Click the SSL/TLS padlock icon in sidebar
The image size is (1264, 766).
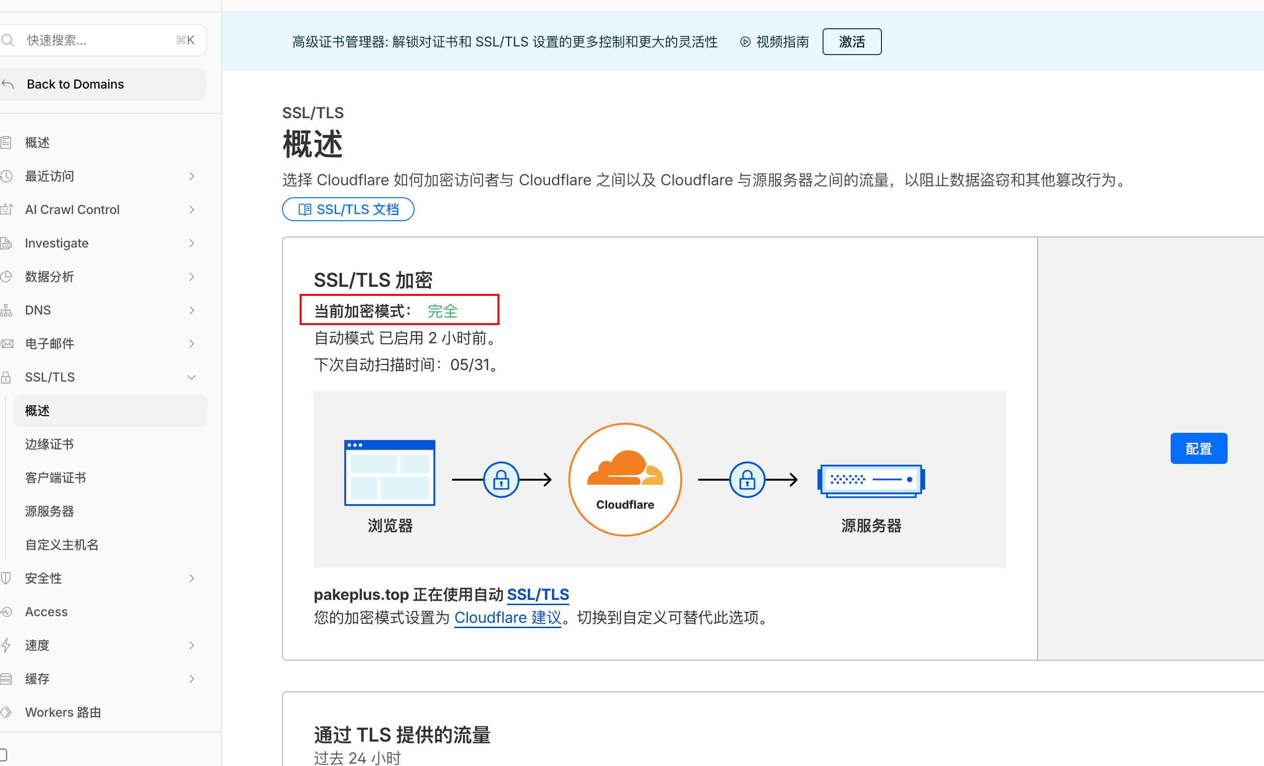click(x=6, y=378)
